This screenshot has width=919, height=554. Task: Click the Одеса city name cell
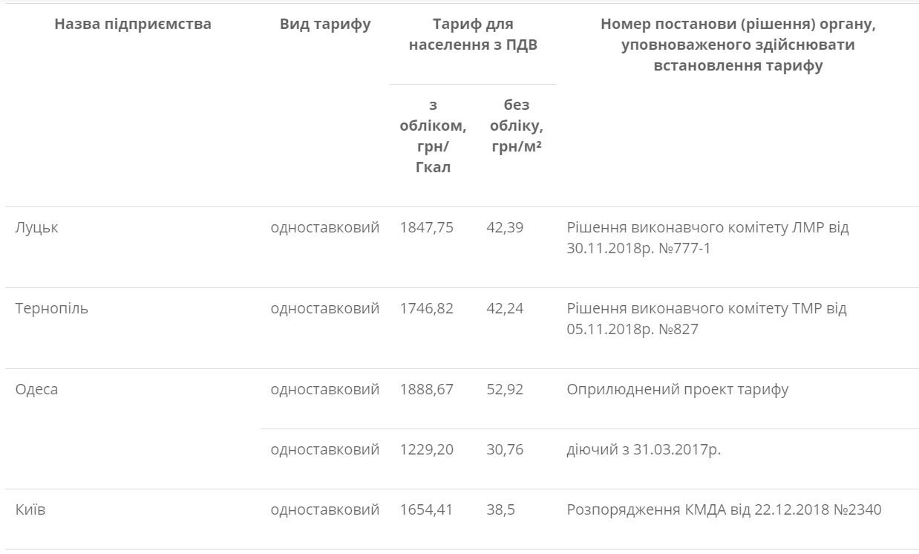[36, 389]
